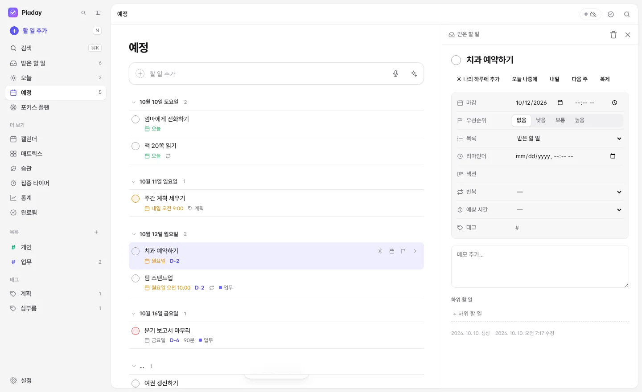The height and width of the screenshot is (392, 642).
Task: Collapse the 10월 16일 금요일 group
Action: pyautogui.click(x=133, y=314)
